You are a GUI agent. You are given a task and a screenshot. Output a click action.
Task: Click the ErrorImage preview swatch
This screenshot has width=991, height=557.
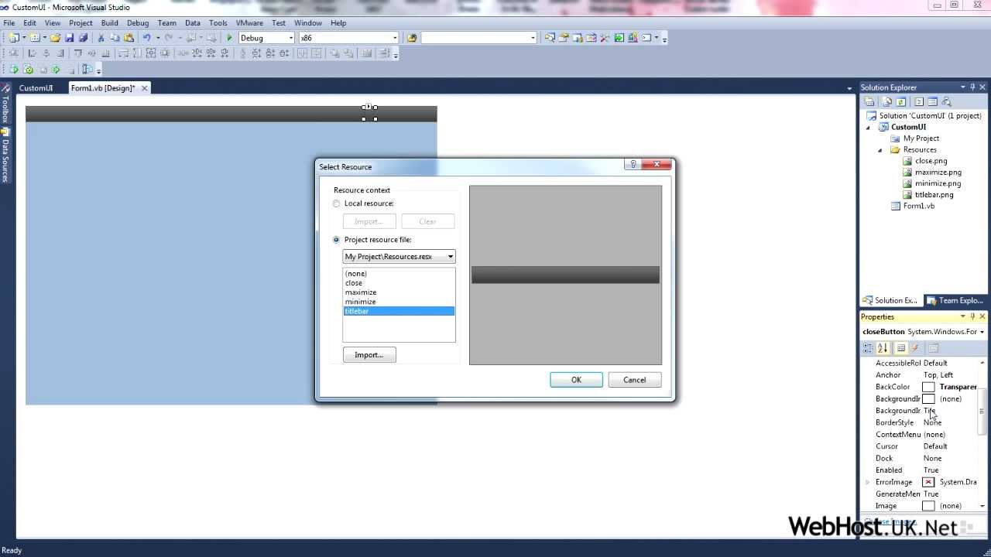pyautogui.click(x=928, y=482)
